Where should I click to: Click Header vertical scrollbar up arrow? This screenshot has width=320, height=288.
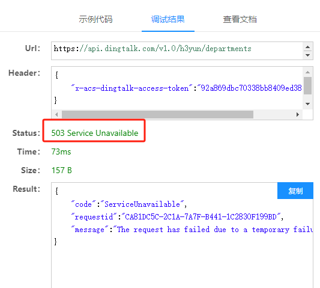[x=308, y=72]
